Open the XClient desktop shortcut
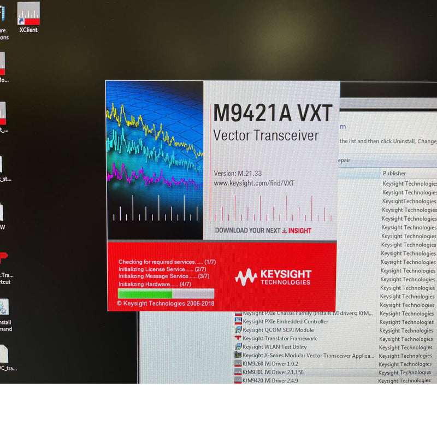 [28, 14]
